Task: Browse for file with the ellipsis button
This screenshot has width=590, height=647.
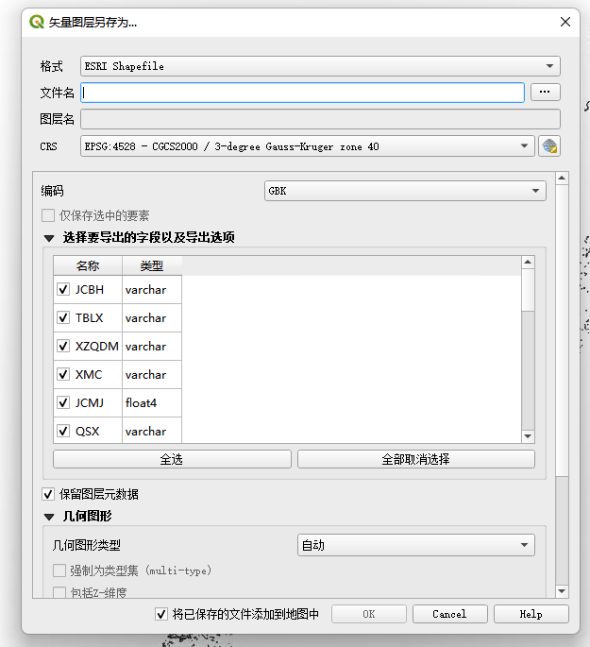Action: pyautogui.click(x=545, y=92)
